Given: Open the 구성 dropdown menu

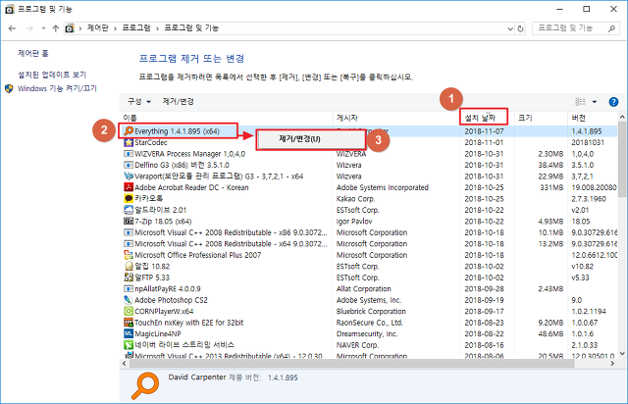Looking at the screenshot, I should [x=139, y=101].
